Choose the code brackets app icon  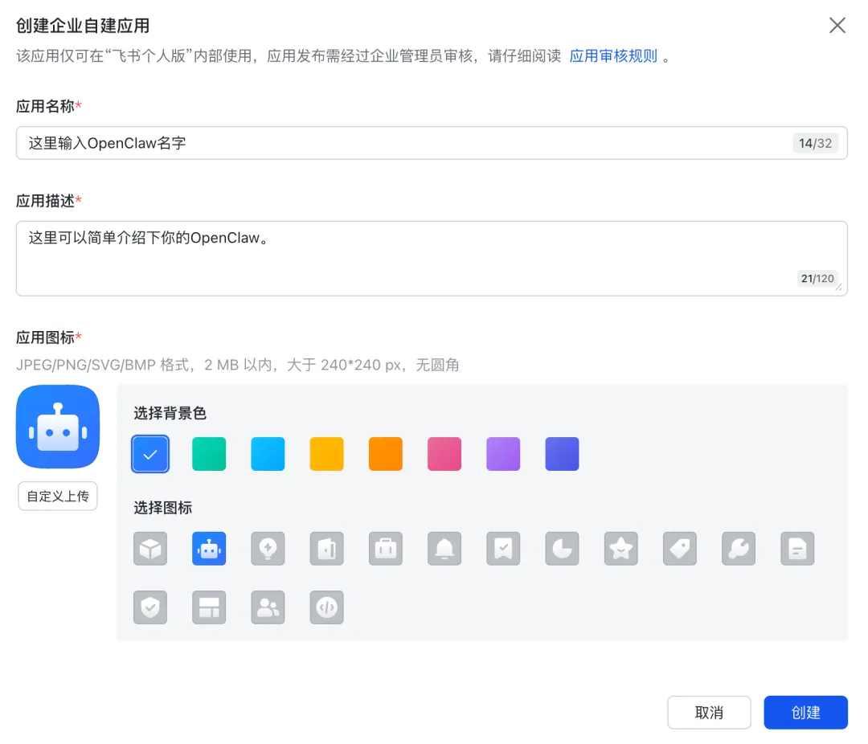(x=326, y=607)
